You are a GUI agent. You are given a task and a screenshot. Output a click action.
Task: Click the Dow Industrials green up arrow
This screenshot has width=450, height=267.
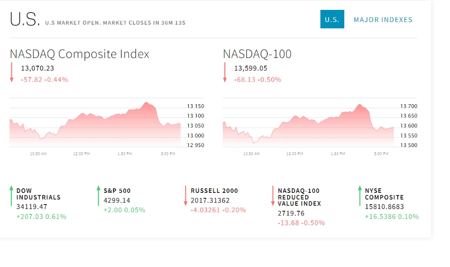click(11, 196)
